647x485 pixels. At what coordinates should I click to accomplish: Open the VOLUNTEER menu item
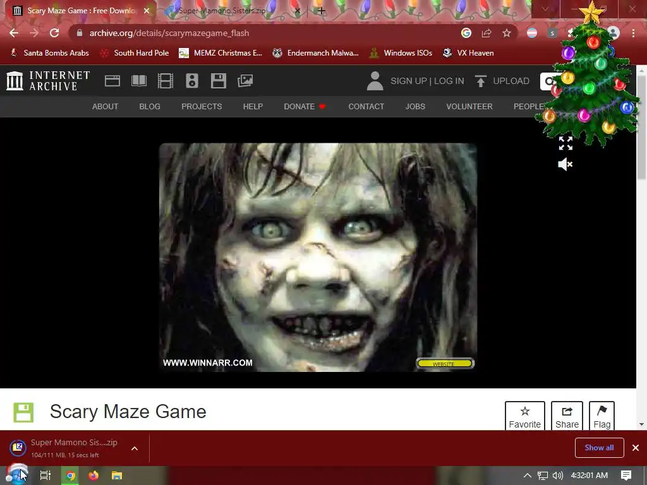pyautogui.click(x=469, y=106)
